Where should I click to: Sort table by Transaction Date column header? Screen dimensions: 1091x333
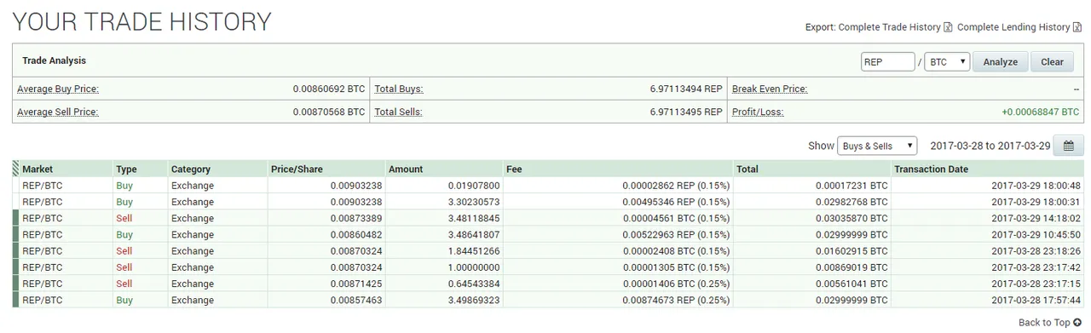tap(931, 169)
